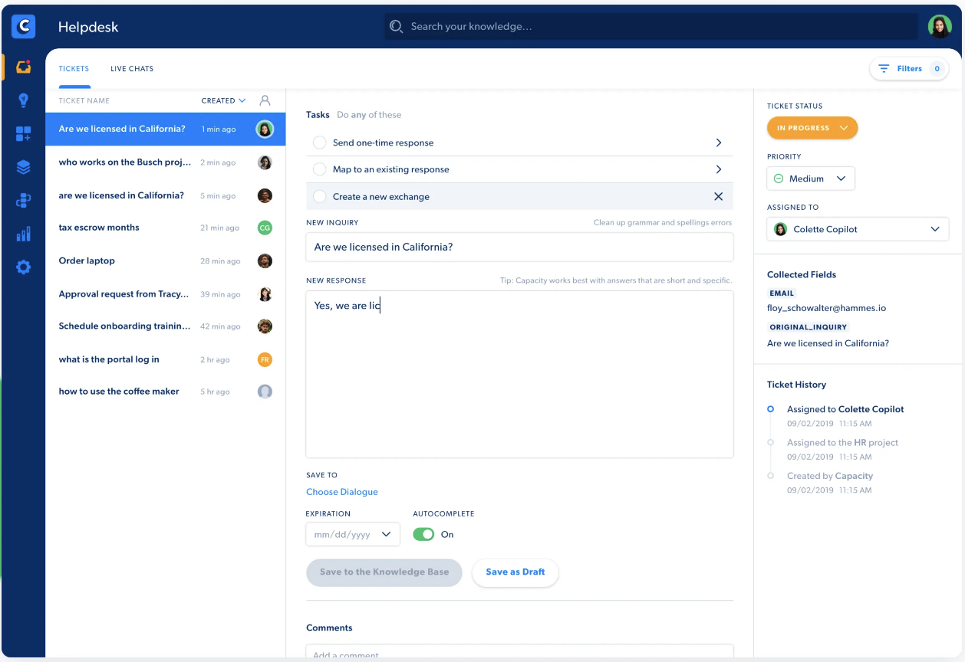
Task: Open the apps panel icon in the sidebar
Action: click(23, 133)
